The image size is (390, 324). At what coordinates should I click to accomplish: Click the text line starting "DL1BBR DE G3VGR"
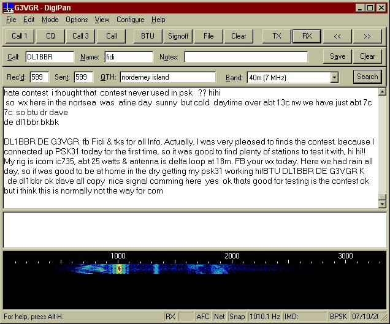(x=189, y=142)
